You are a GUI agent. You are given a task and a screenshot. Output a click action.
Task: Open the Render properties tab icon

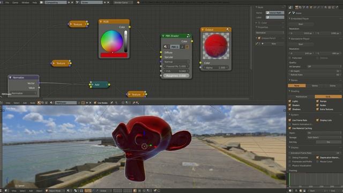[x=296, y=7]
